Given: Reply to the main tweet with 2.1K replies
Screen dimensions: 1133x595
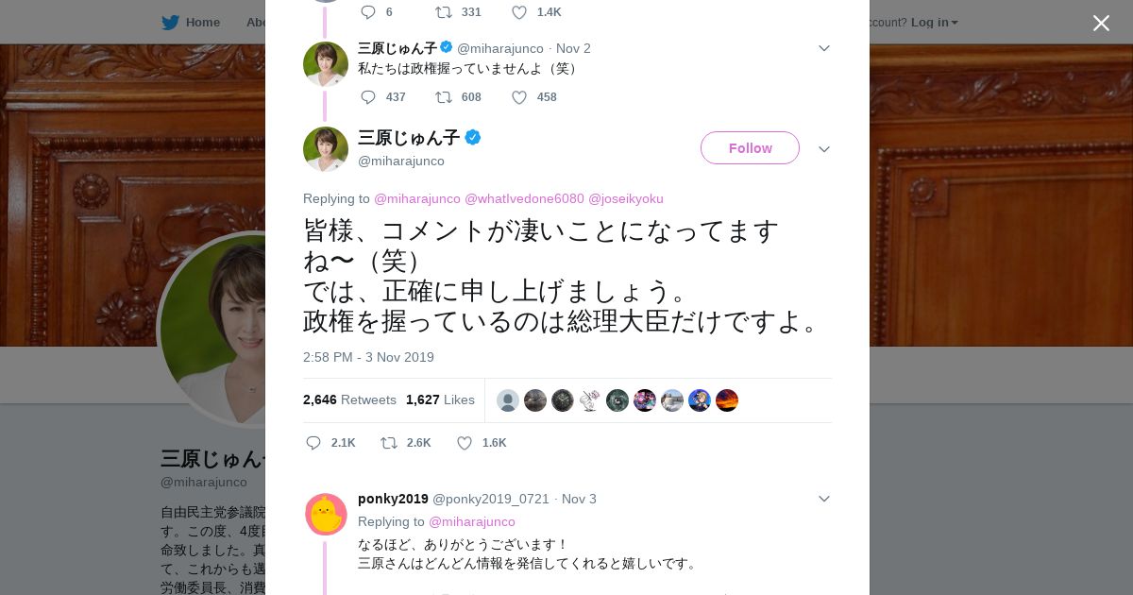Looking at the screenshot, I should pyautogui.click(x=314, y=443).
